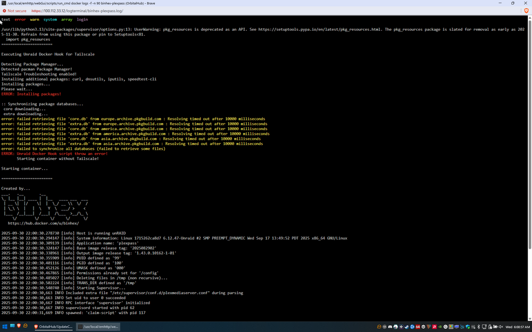Click the muted volume tray icon
Image resolution: width=532 pixels, height=332 pixels.
(x=501, y=327)
